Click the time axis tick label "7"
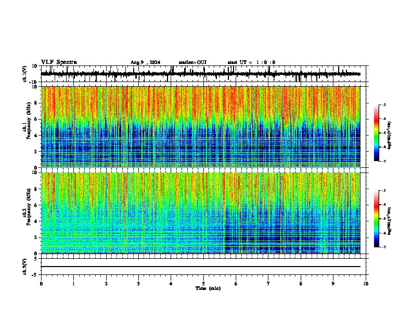This screenshot has height=318, width=412. (268, 284)
